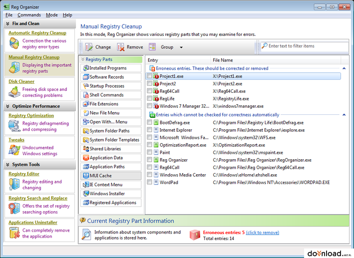
Task: Click the Manual Registry Cleanup broom icon
Action: click(x=14, y=67)
